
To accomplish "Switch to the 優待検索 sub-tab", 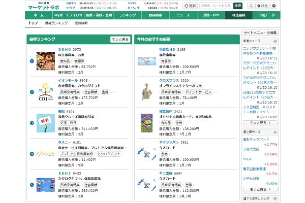I will [x=81, y=23].
